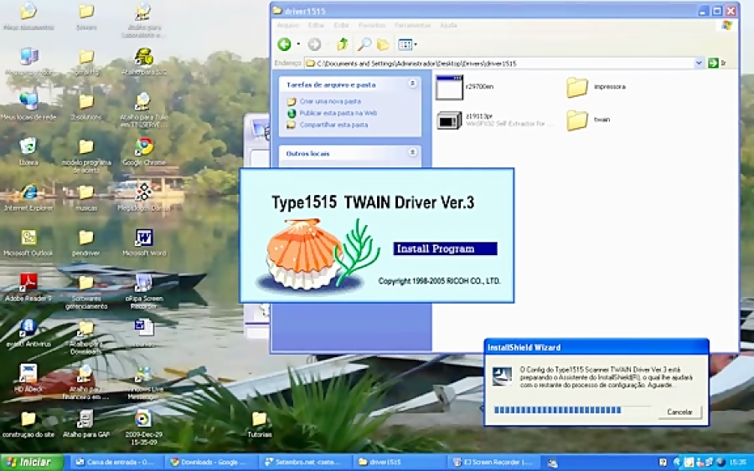
Task: Open the Ferramentas menu
Action: point(413,25)
